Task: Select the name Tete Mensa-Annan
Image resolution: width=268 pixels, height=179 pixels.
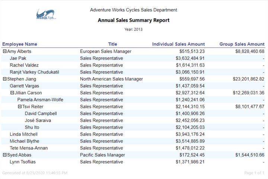Action: [29, 148]
